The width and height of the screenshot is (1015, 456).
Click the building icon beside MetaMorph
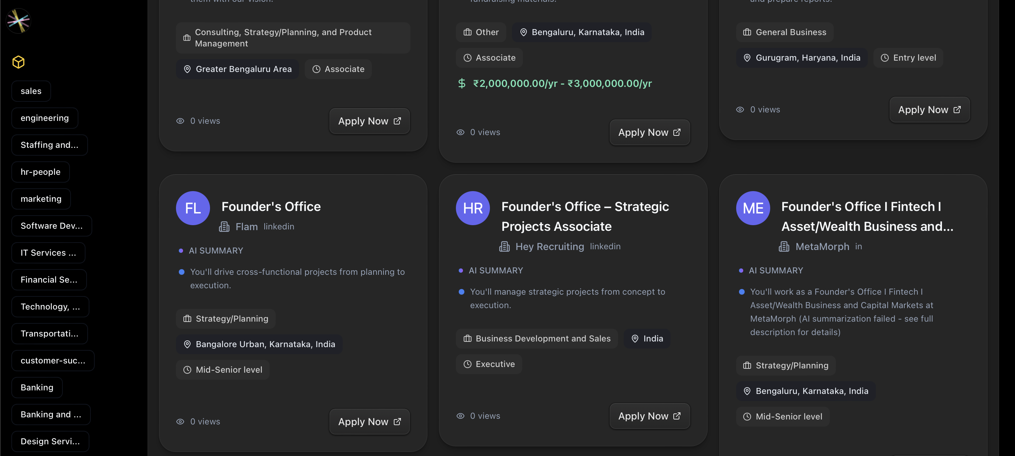(784, 246)
